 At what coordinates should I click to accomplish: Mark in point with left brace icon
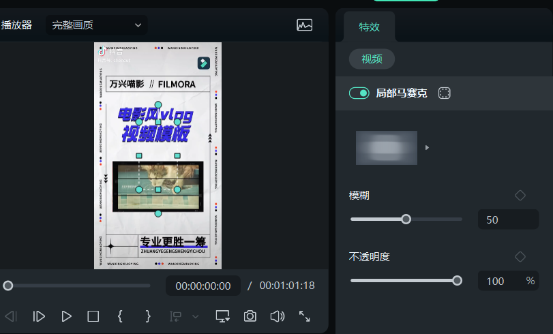coord(120,316)
